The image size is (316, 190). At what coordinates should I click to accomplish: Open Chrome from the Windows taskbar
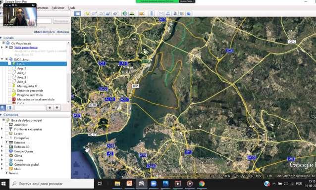tap(202, 184)
